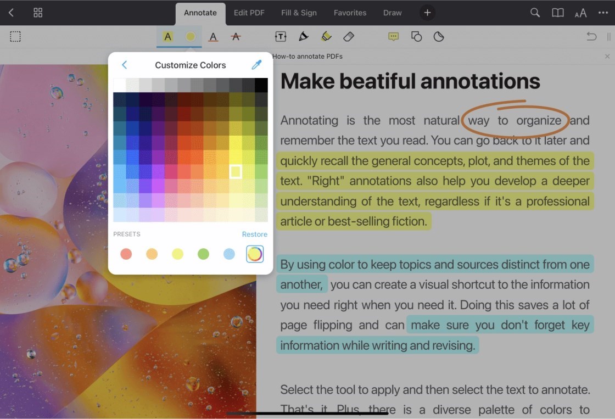Image resolution: width=615 pixels, height=419 pixels.
Task: Select the strikethrough tool
Action: (235, 37)
